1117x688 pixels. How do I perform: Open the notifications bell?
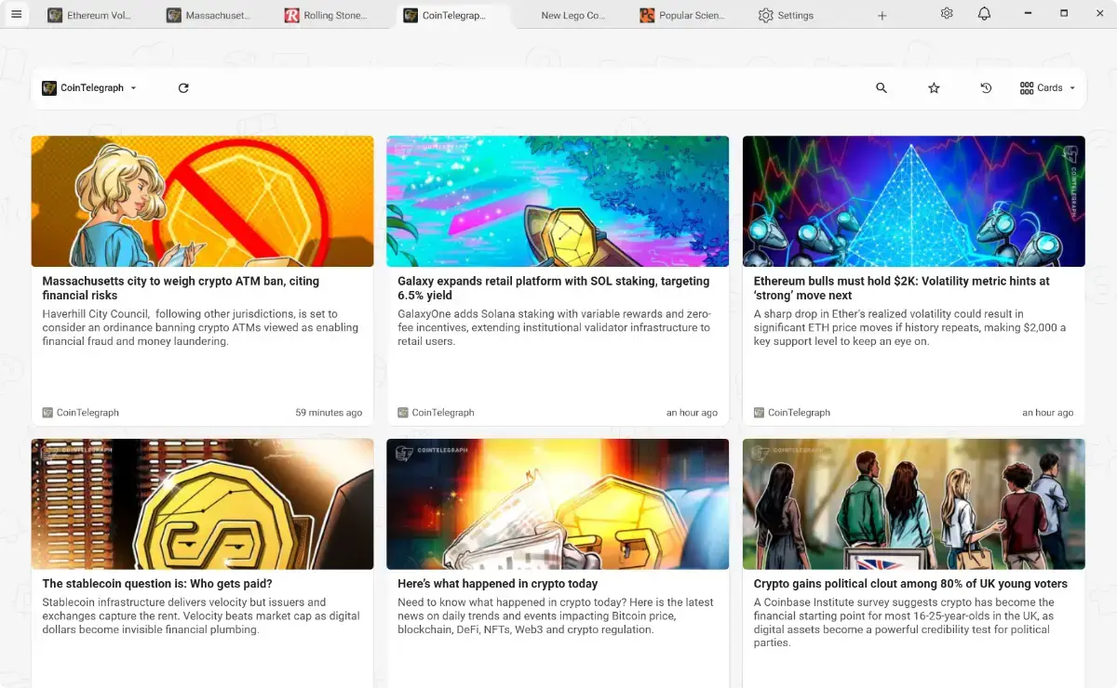[x=984, y=14]
